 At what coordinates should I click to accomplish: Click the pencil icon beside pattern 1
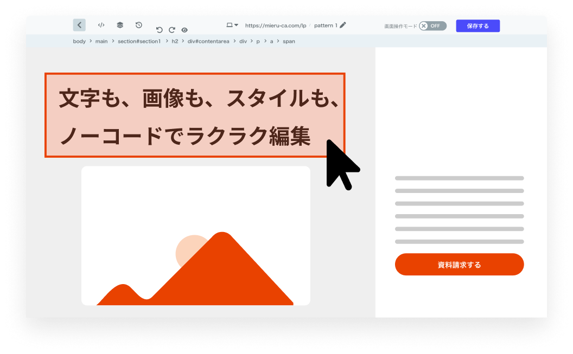[342, 25]
